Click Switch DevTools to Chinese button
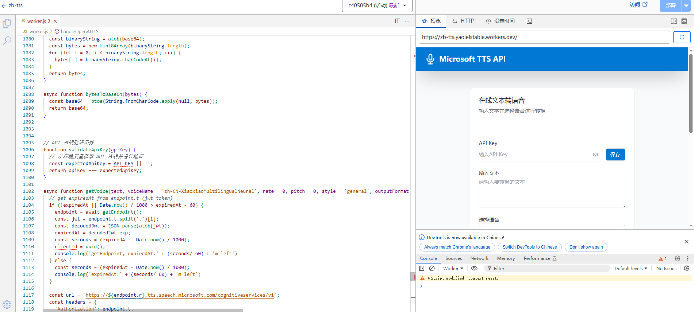Image resolution: width=694 pixels, height=312 pixels. pos(529,247)
